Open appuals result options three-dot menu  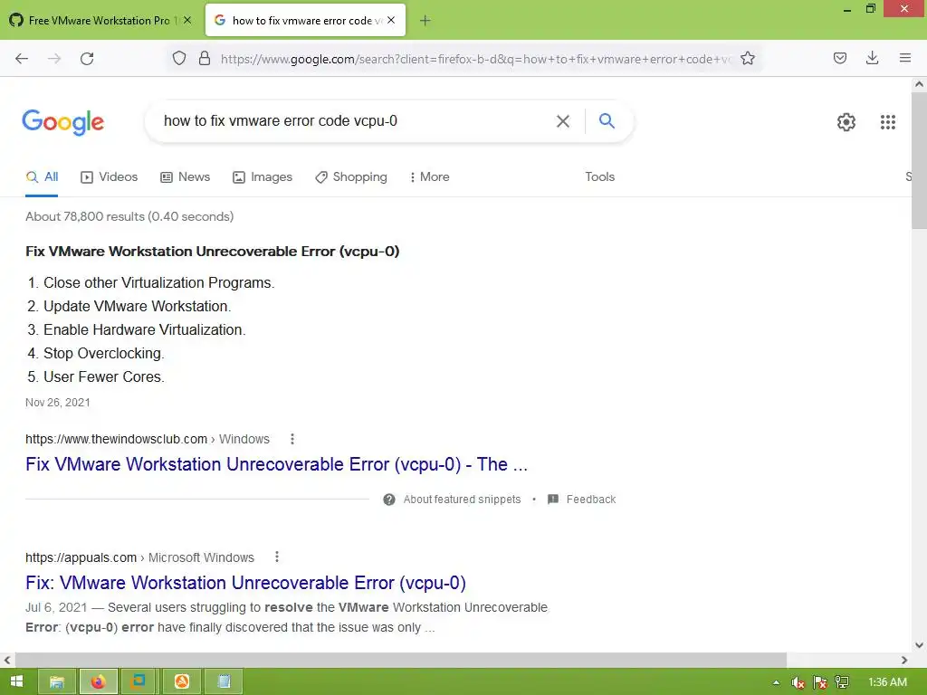click(277, 557)
